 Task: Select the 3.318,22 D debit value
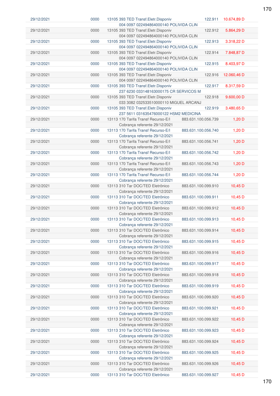pos(235,42)
